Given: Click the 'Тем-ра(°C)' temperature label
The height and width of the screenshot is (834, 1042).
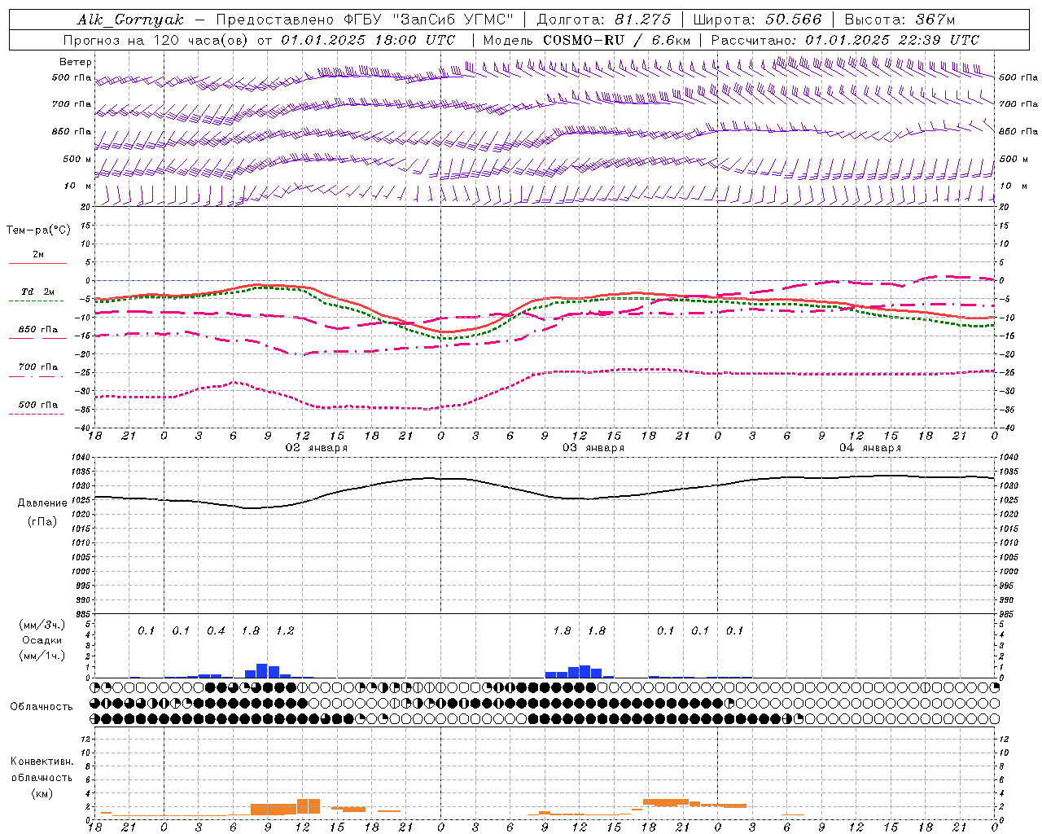Looking at the screenshot, I should click(38, 230).
